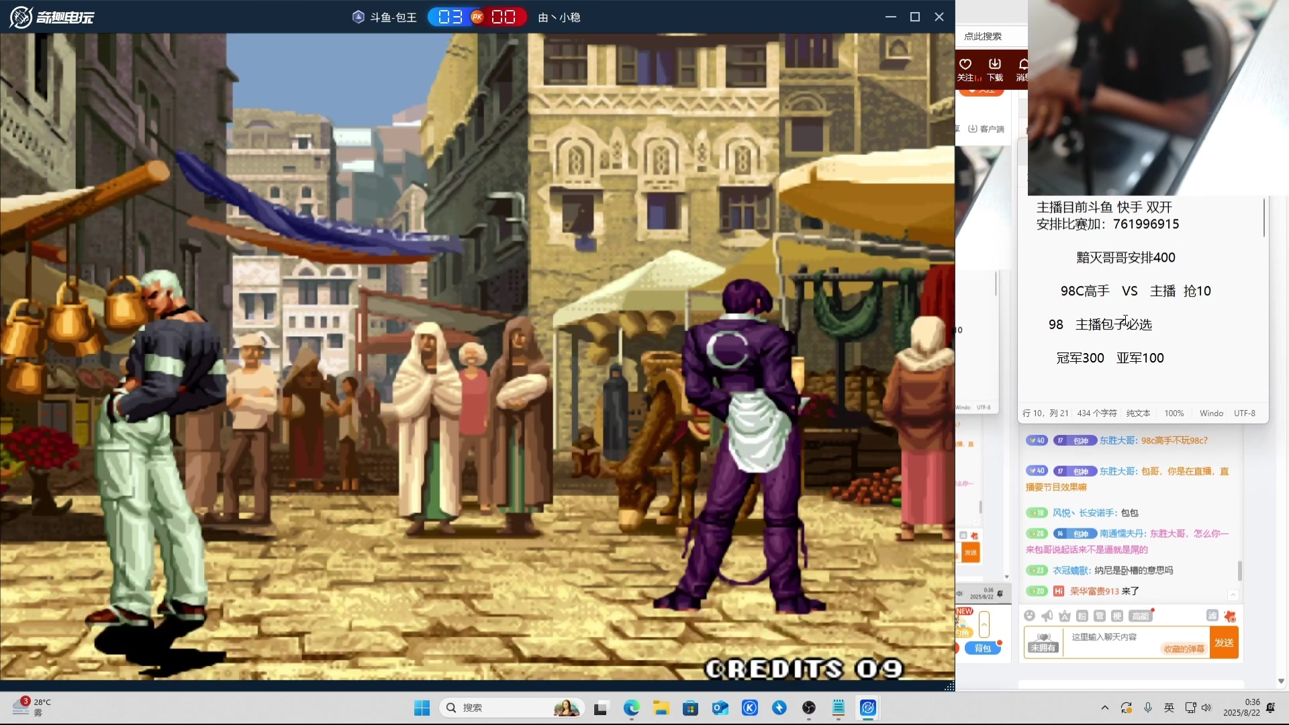Screen dimensions: 1289x725
Task: Open OBS Studio from taskbar
Action: (809, 708)
